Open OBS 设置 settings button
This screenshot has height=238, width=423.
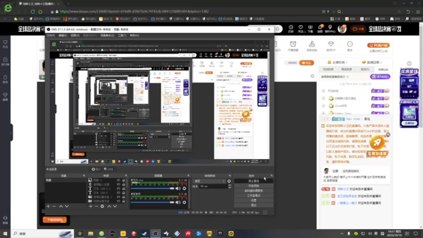pos(254,200)
